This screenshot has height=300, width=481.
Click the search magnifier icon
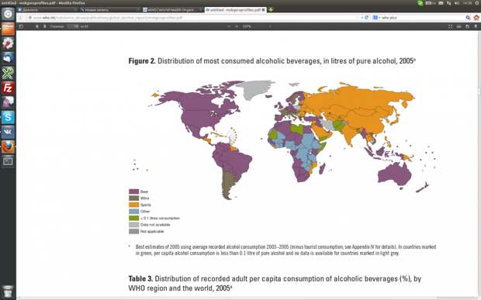(x=468, y=18)
